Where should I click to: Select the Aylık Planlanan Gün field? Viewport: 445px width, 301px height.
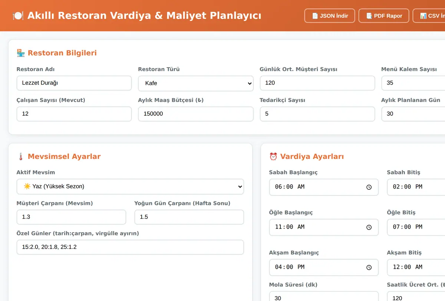(x=413, y=114)
